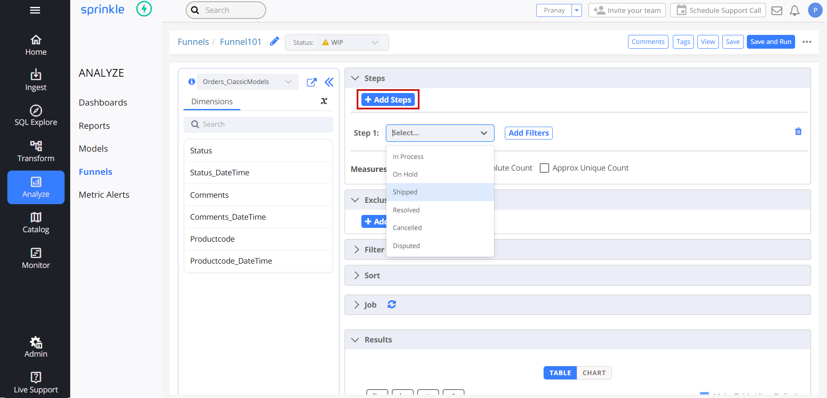
Task: Expand the Filter section
Action: [357, 250]
